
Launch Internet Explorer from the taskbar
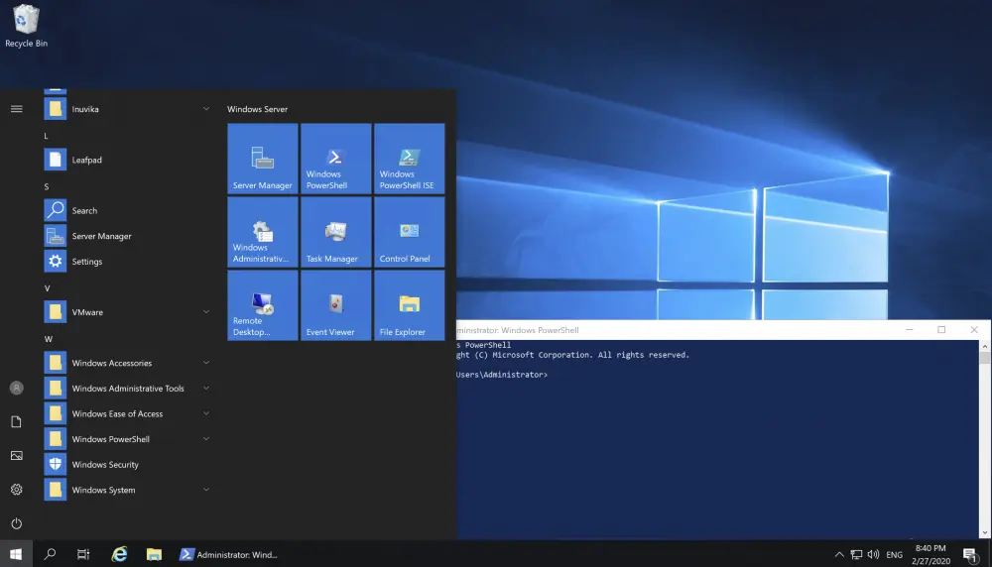119,554
